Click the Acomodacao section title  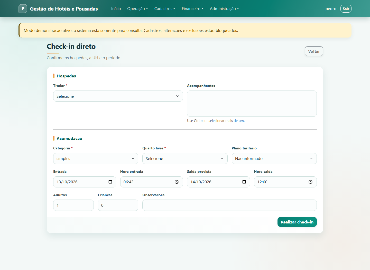click(x=69, y=138)
